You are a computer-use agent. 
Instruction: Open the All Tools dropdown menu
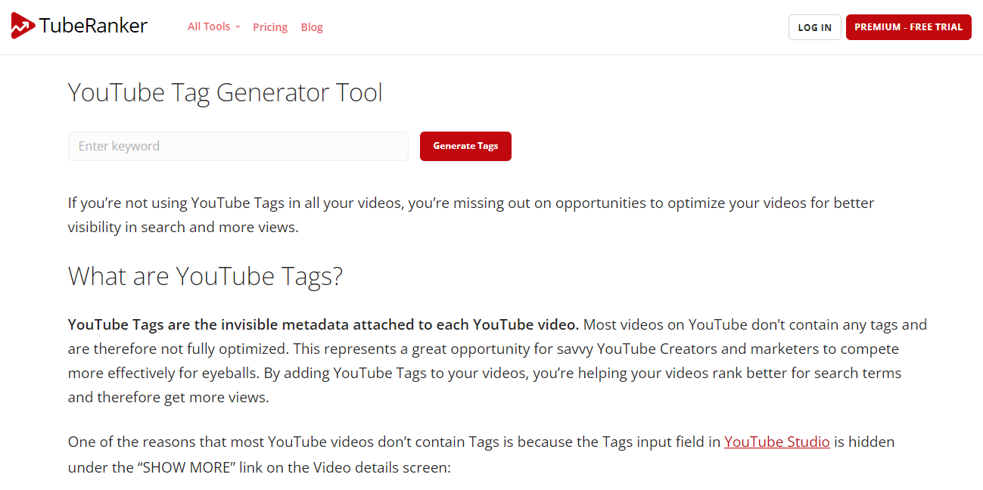coord(213,26)
